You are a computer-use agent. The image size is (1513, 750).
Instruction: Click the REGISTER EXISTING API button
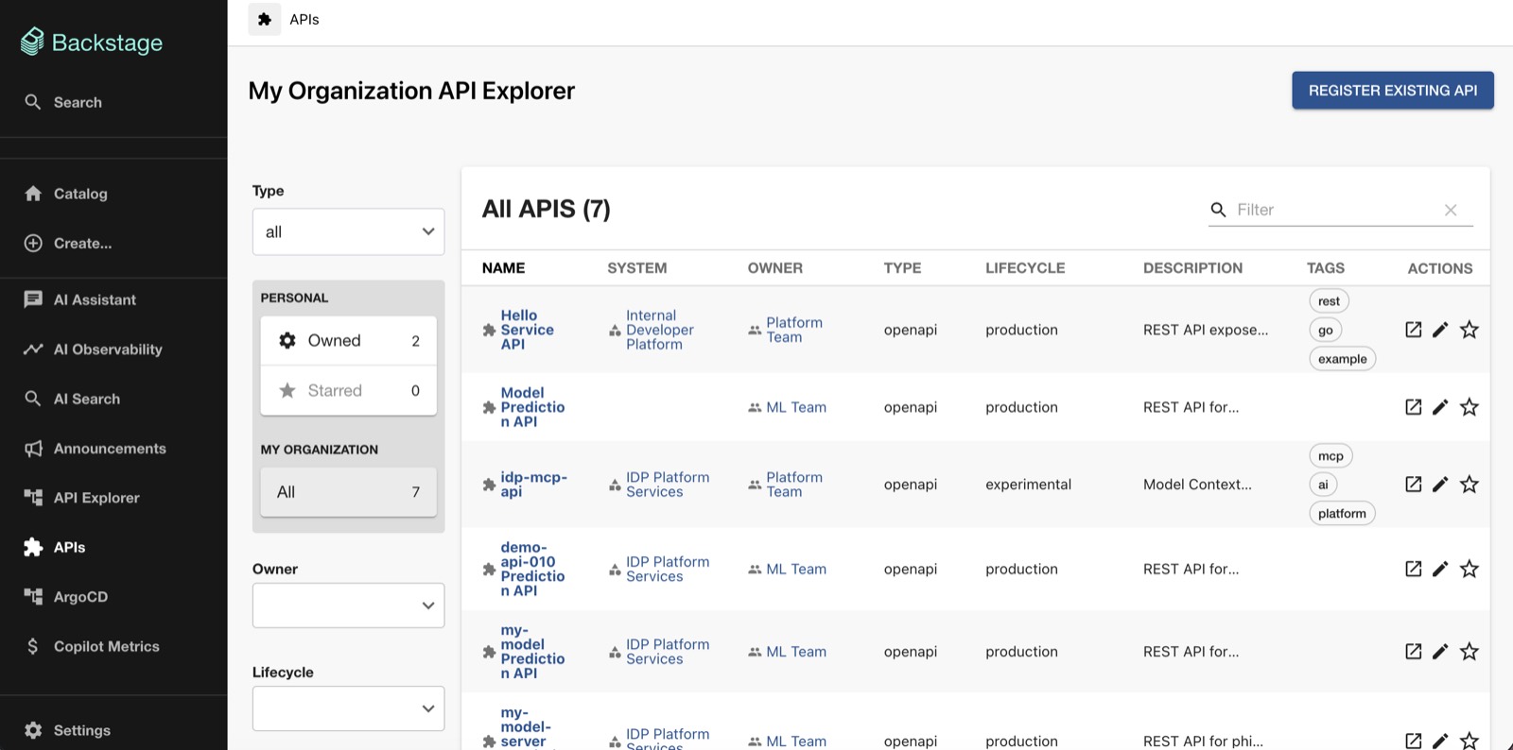(1393, 91)
